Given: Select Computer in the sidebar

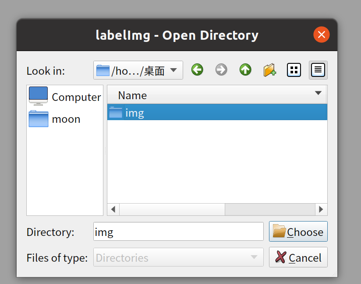Looking at the screenshot, I should [65, 97].
